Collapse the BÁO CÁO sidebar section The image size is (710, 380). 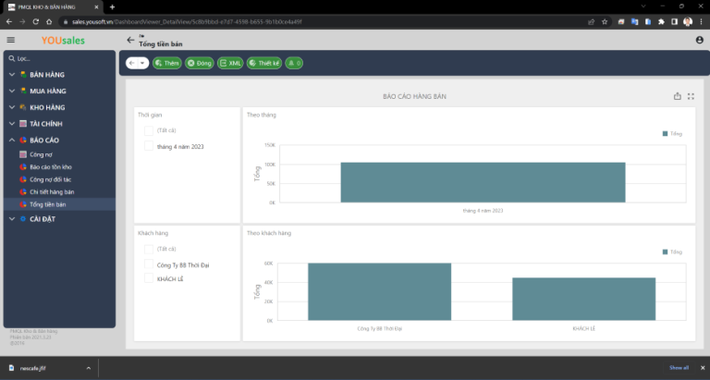point(12,141)
